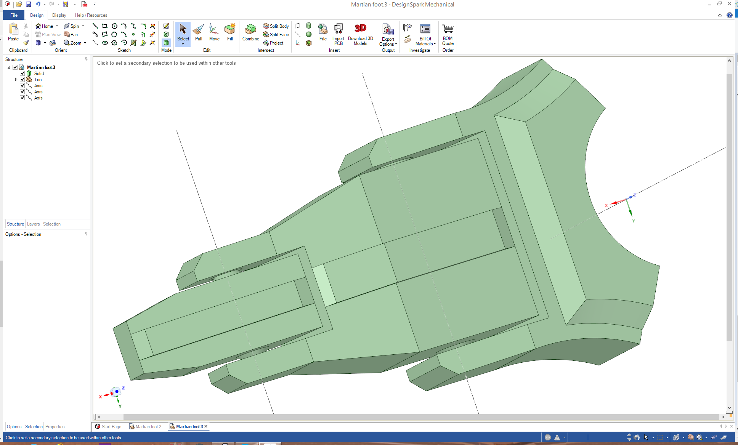Click the BOM Quote cart icon

coord(448,29)
